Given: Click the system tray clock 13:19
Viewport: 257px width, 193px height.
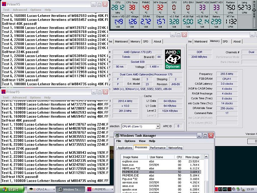Looking at the screenshot, I should coord(250,189).
